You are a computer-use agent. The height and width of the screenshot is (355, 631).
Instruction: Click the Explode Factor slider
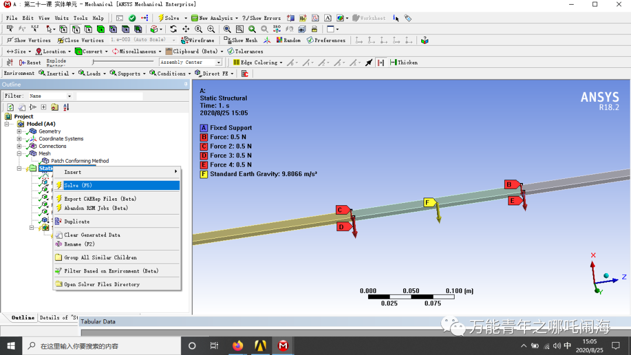pos(123,62)
